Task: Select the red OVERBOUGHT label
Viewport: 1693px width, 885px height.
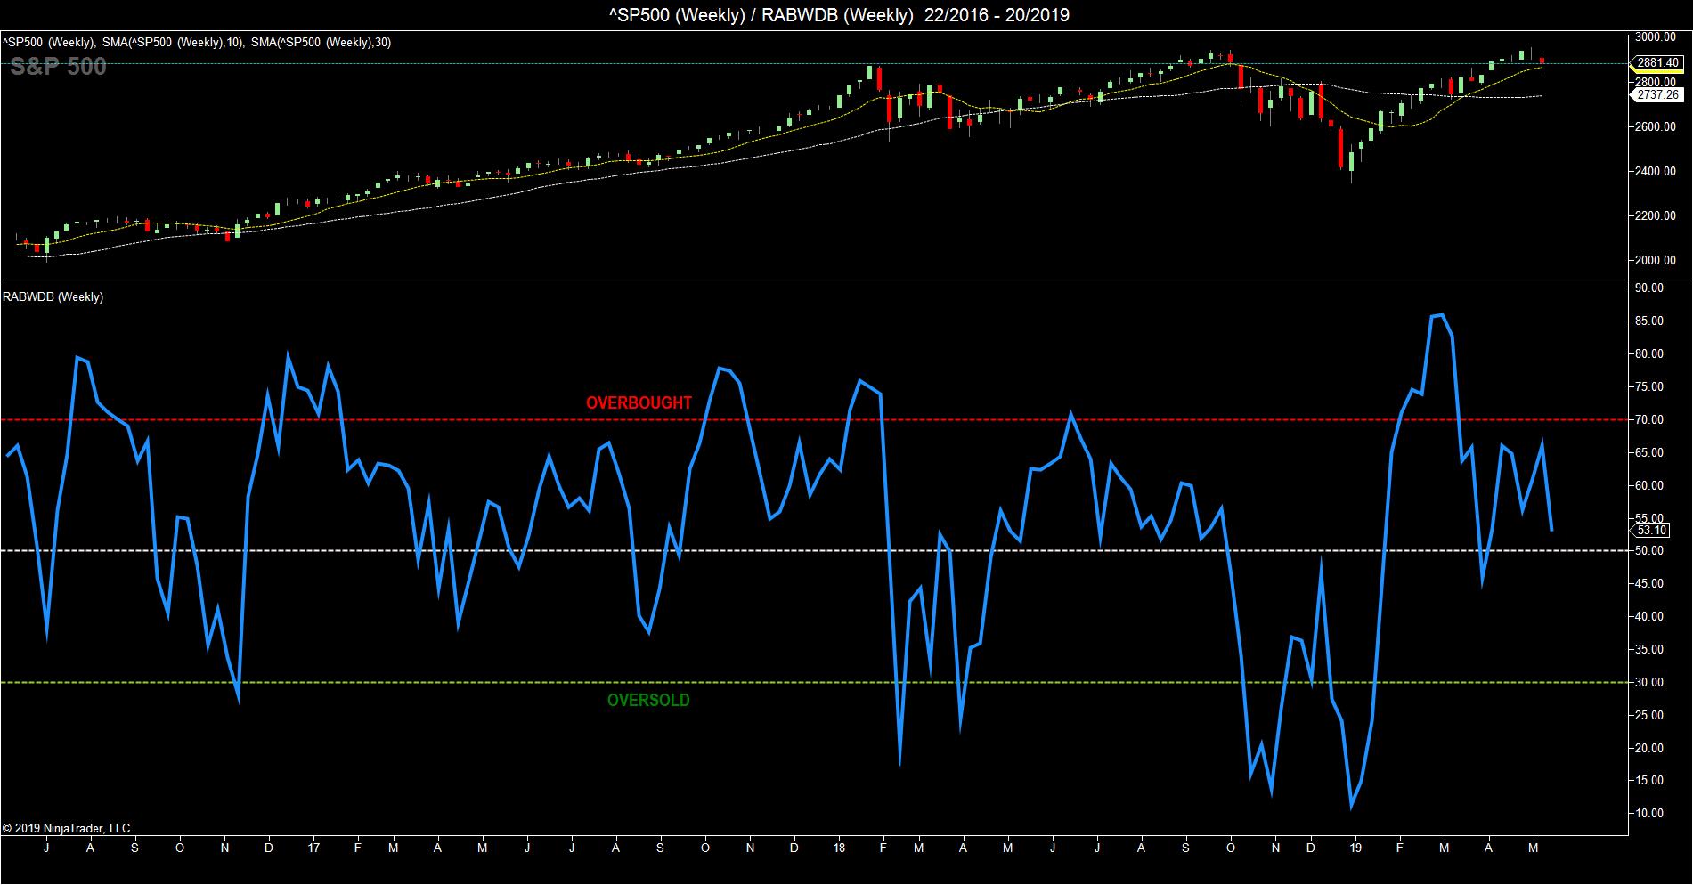Action: pos(639,403)
